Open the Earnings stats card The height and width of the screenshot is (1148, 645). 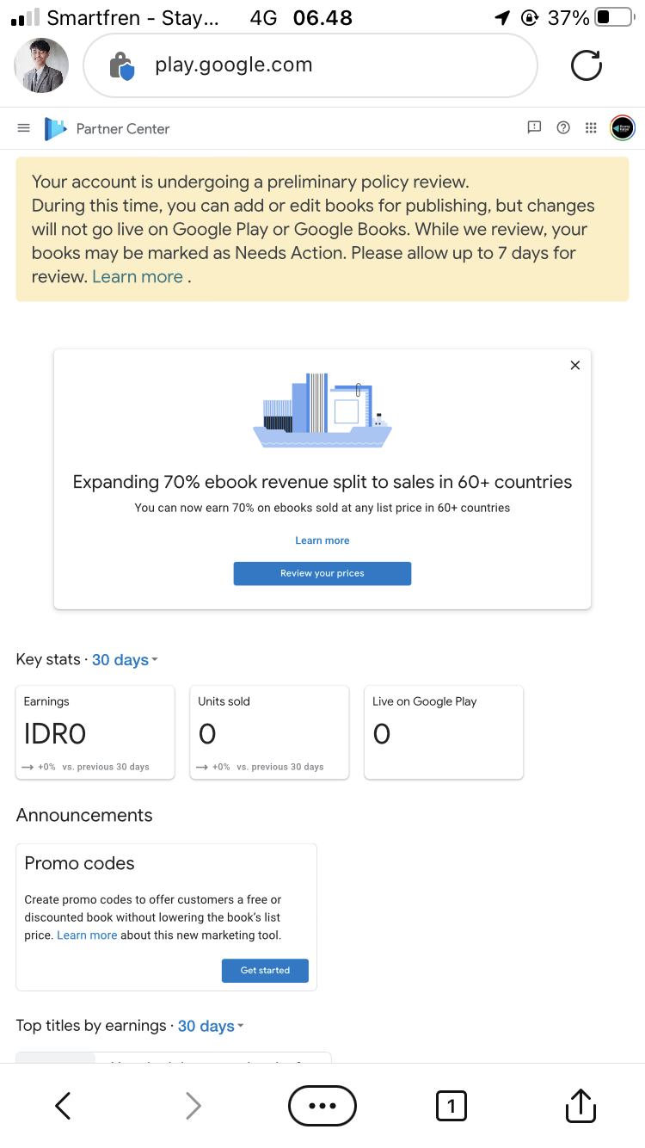tap(95, 732)
